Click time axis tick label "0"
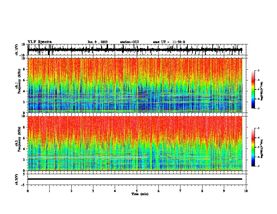This screenshot has height=214, width=277. (28, 191)
